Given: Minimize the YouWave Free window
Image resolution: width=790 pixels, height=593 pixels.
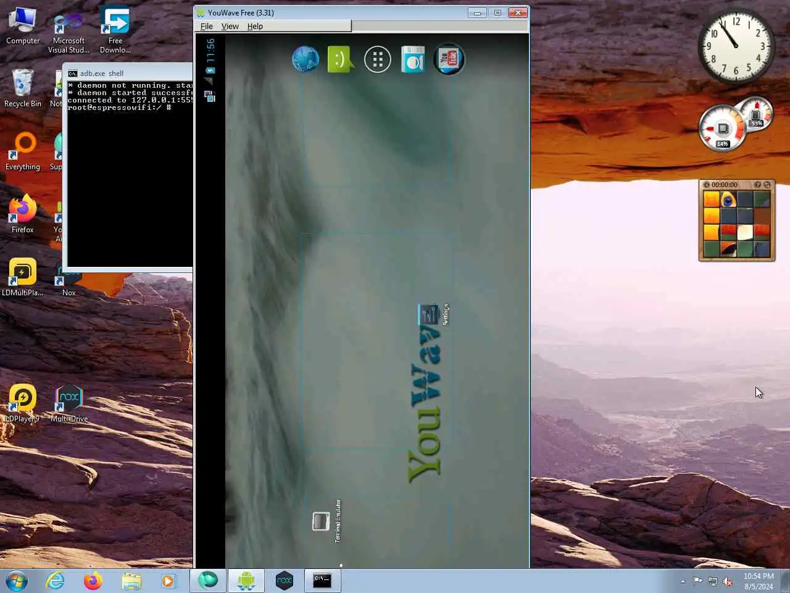Looking at the screenshot, I should pyautogui.click(x=477, y=12).
